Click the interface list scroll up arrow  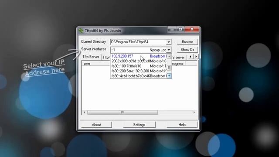pyautogui.click(x=169, y=56)
